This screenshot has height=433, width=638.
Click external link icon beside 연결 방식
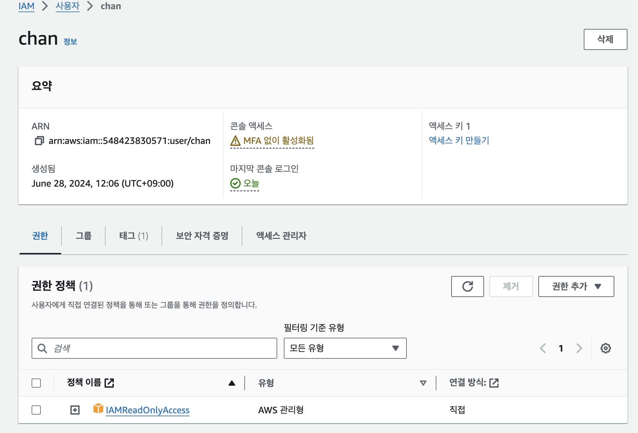(x=494, y=383)
